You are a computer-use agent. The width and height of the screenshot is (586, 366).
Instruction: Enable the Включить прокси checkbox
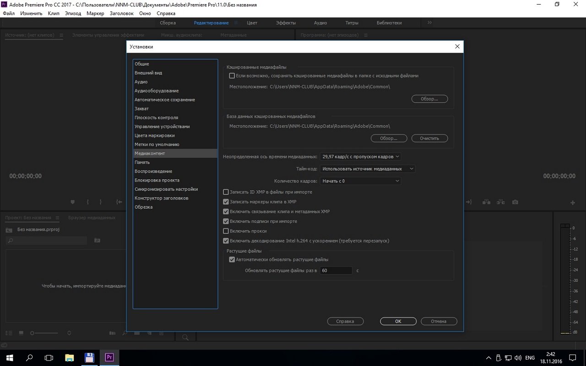226,231
